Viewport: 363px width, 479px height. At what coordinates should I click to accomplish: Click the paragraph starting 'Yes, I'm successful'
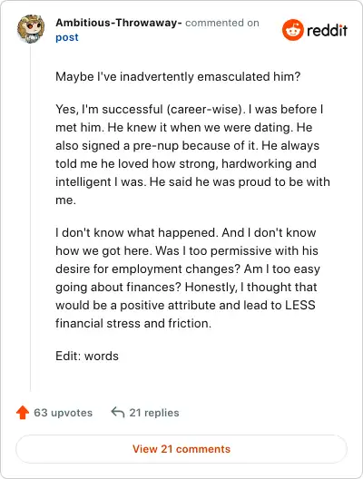click(x=192, y=154)
